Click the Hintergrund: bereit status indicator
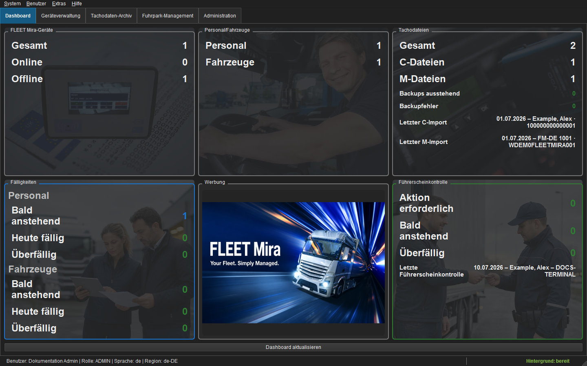The width and height of the screenshot is (587, 366). tap(547, 361)
